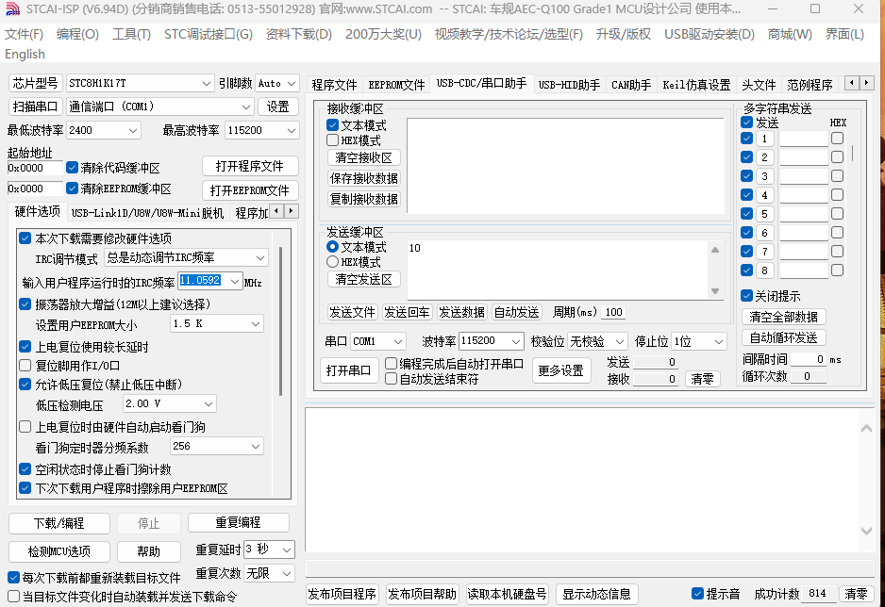The image size is (885, 607).
Task: Open the 最高波特率 115200 dropdown
Action: point(292,130)
